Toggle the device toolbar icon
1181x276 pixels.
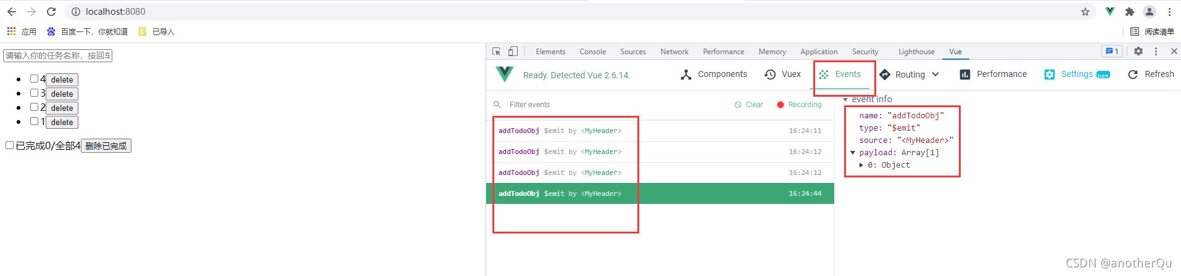tap(513, 52)
